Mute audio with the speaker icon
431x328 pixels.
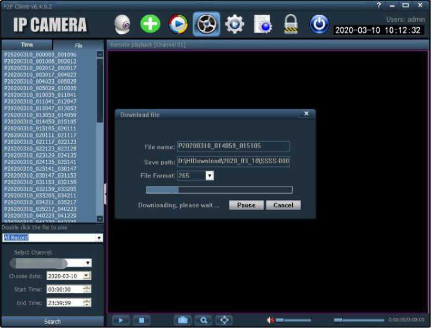[270, 320]
